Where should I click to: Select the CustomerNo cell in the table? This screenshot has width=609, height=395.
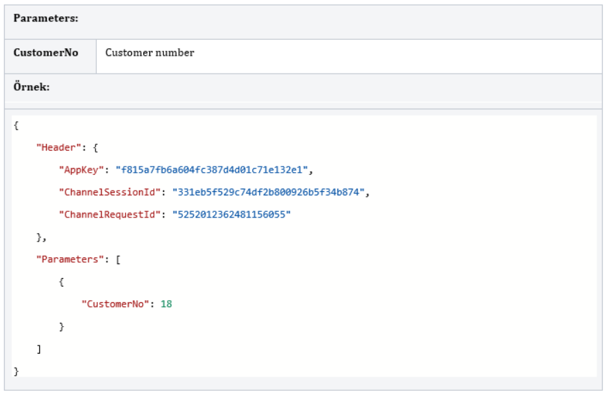click(45, 53)
